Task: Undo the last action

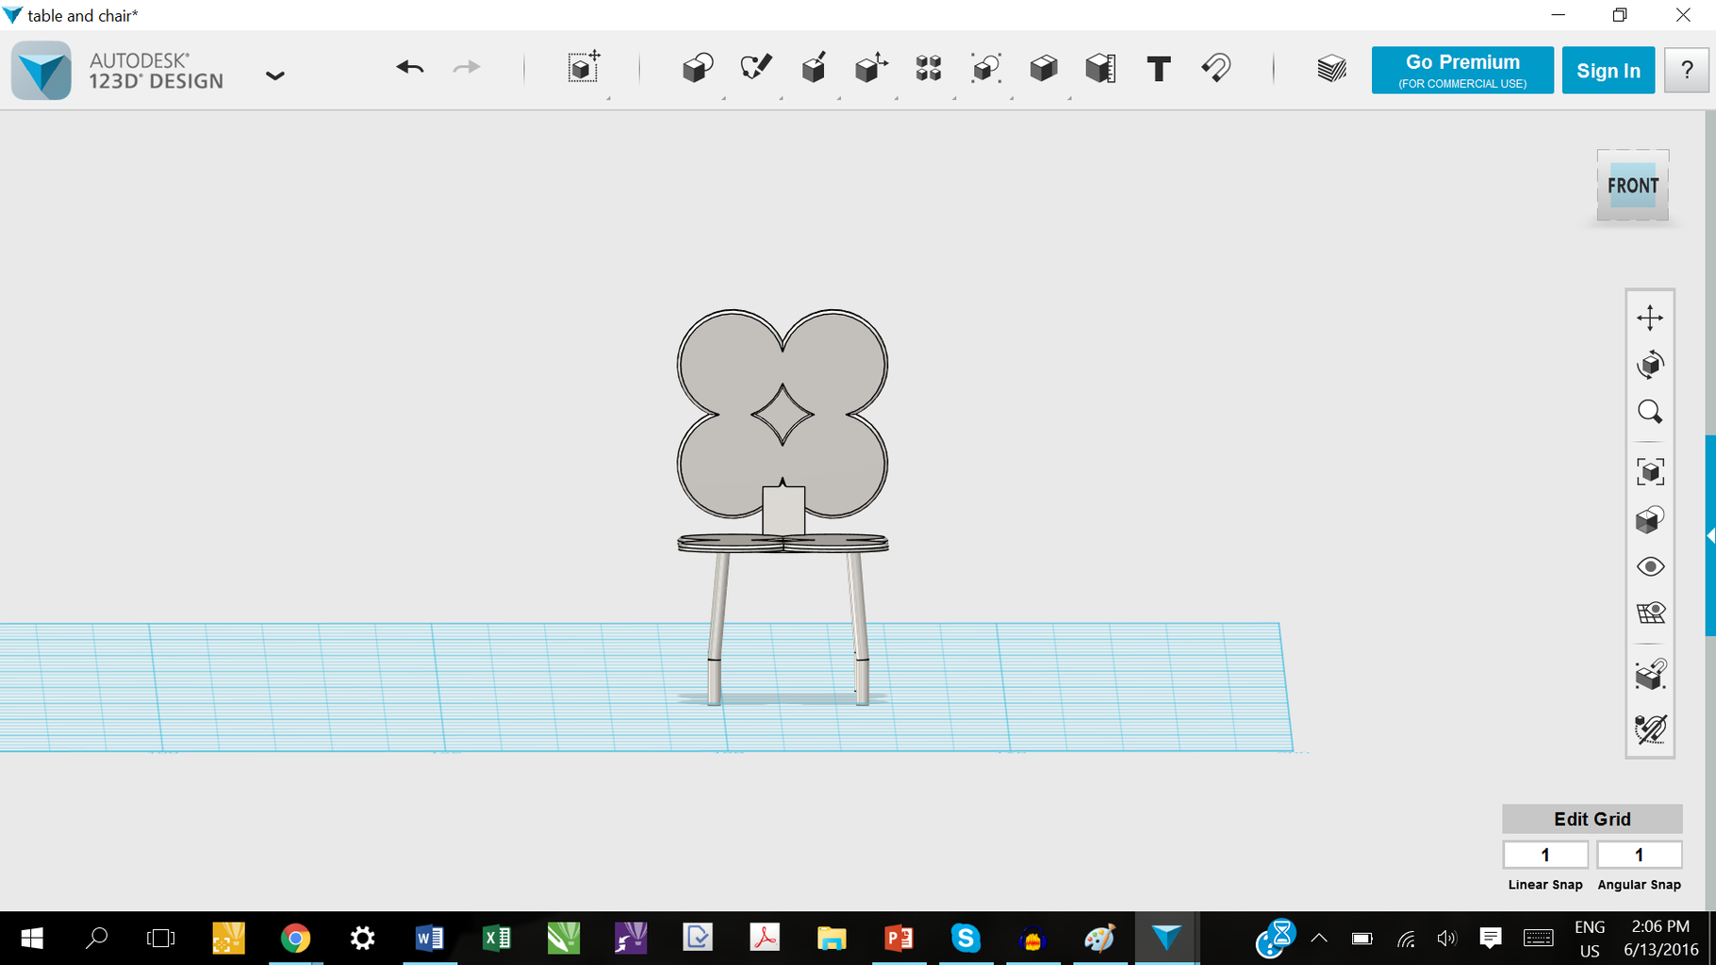Action: point(410,68)
